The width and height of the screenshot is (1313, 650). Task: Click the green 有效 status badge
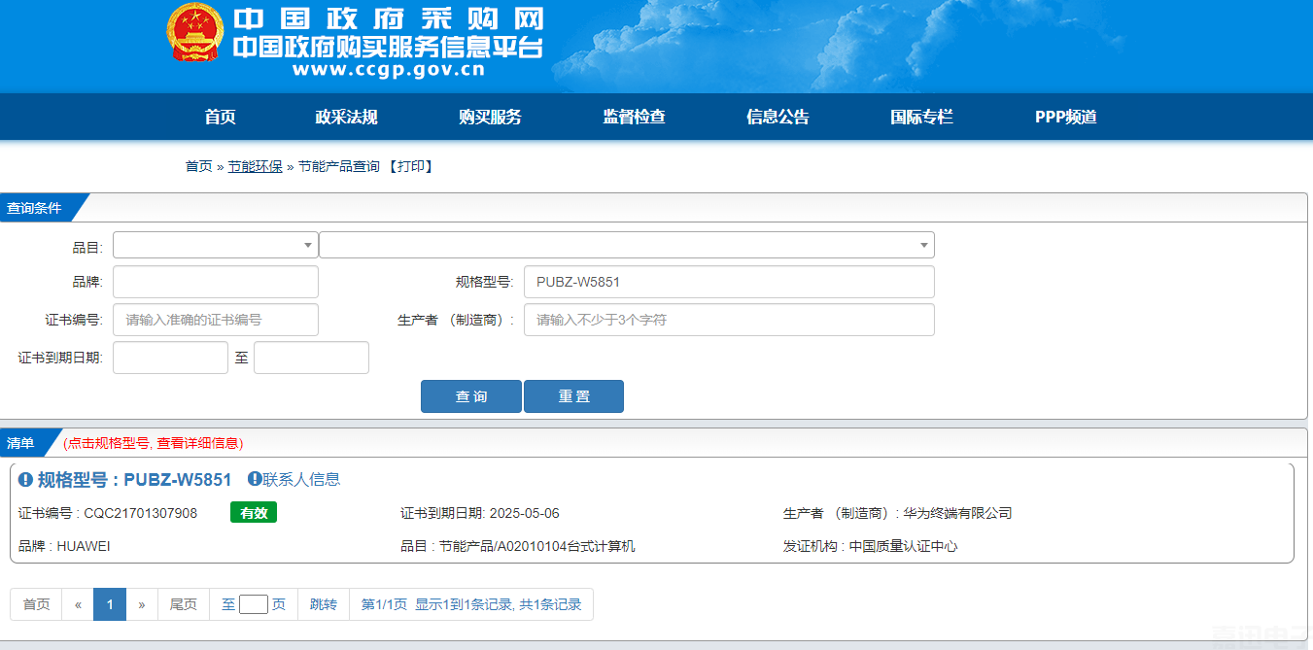tap(254, 512)
